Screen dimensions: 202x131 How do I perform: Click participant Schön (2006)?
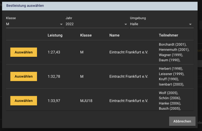[170, 98]
